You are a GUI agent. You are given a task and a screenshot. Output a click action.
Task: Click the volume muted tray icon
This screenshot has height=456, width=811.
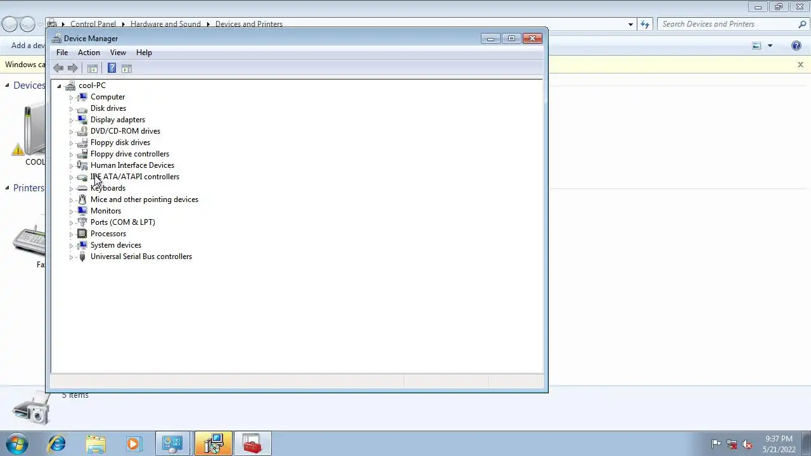pyautogui.click(x=748, y=444)
